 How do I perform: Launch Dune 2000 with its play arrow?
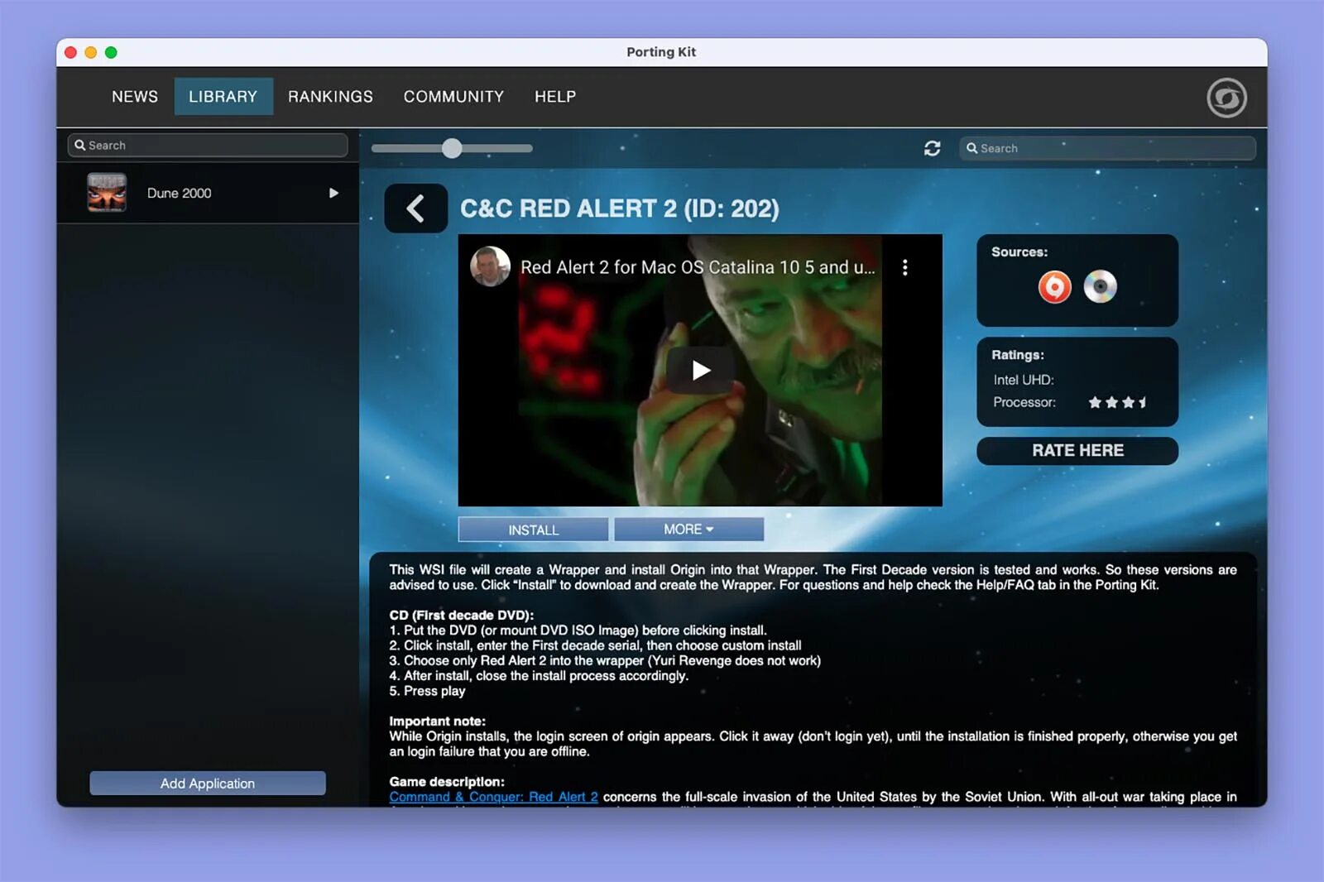[333, 193]
